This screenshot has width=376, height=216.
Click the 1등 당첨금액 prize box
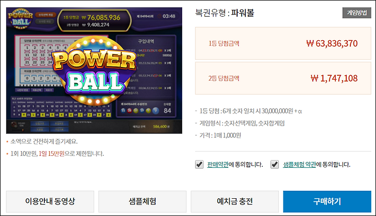point(283,43)
